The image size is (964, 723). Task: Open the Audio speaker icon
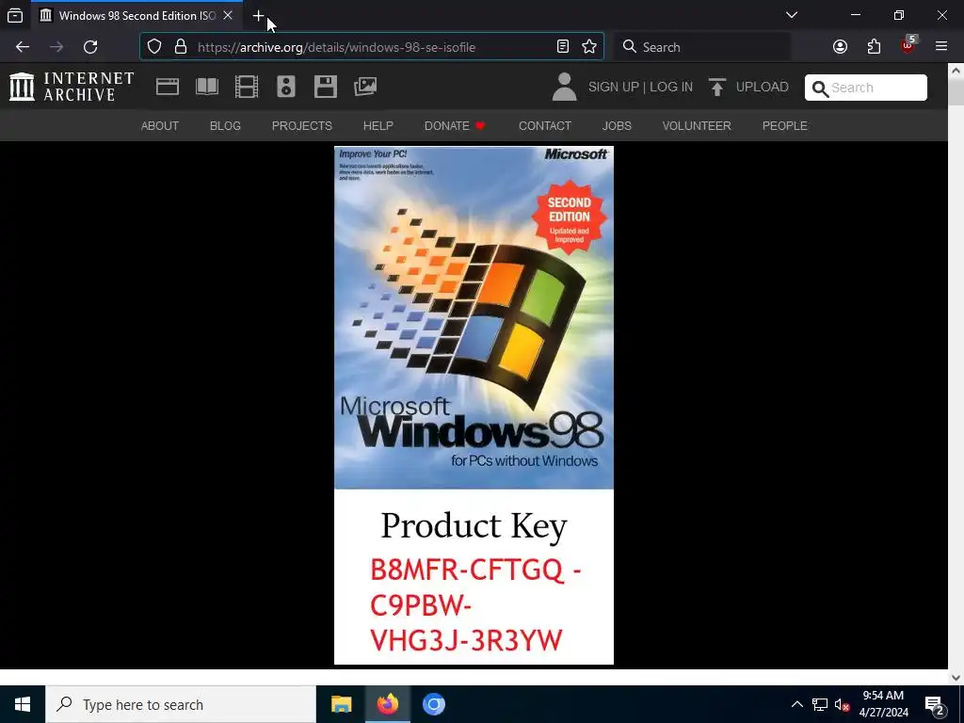tap(286, 87)
